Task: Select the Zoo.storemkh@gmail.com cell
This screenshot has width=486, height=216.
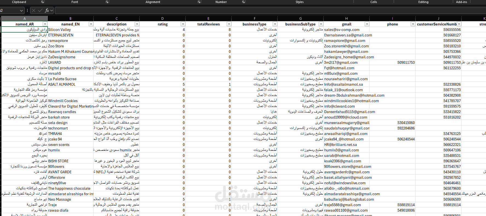Action: pos(346,46)
